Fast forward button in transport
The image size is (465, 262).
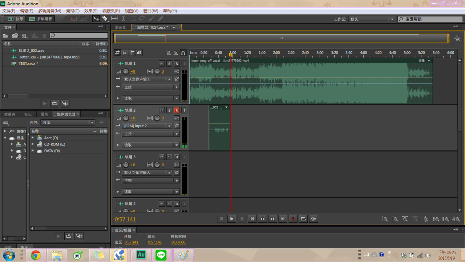[x=272, y=219]
